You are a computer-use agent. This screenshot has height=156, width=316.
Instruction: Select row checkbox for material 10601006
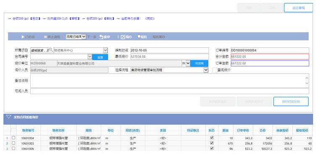click(13, 148)
